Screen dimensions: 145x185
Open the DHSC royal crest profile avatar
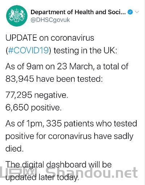click(17, 16)
